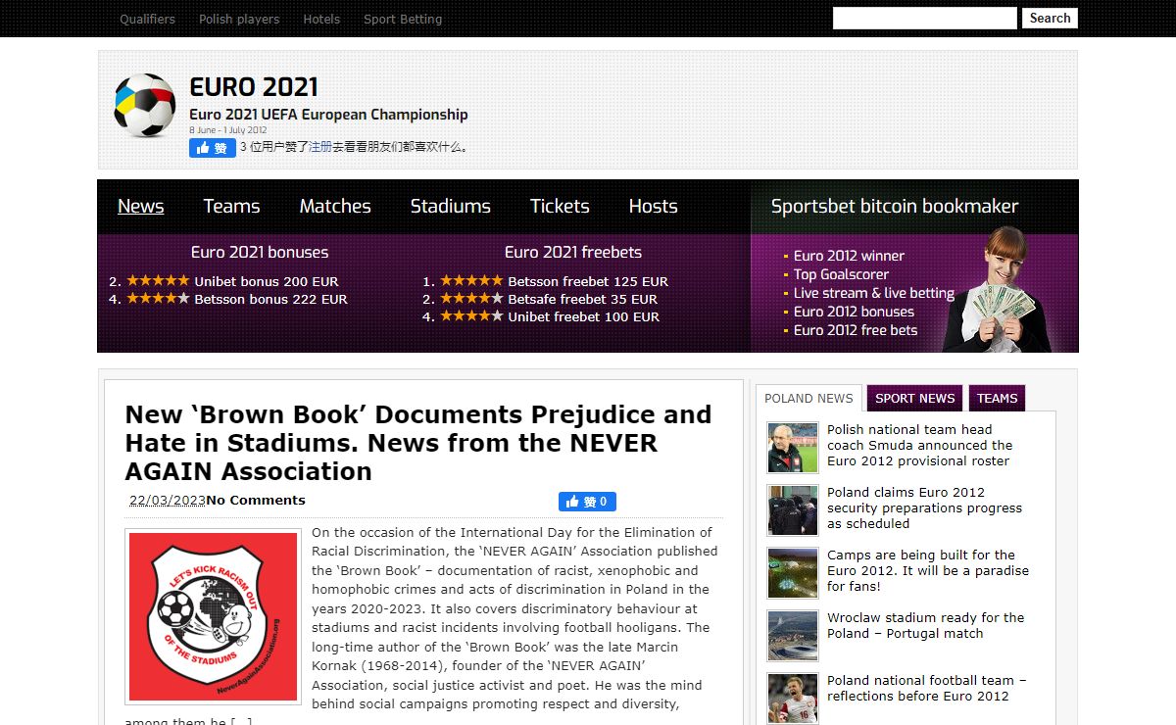The width and height of the screenshot is (1176, 725).
Task: Open the Qualifiers link in the top bar
Action: (147, 19)
